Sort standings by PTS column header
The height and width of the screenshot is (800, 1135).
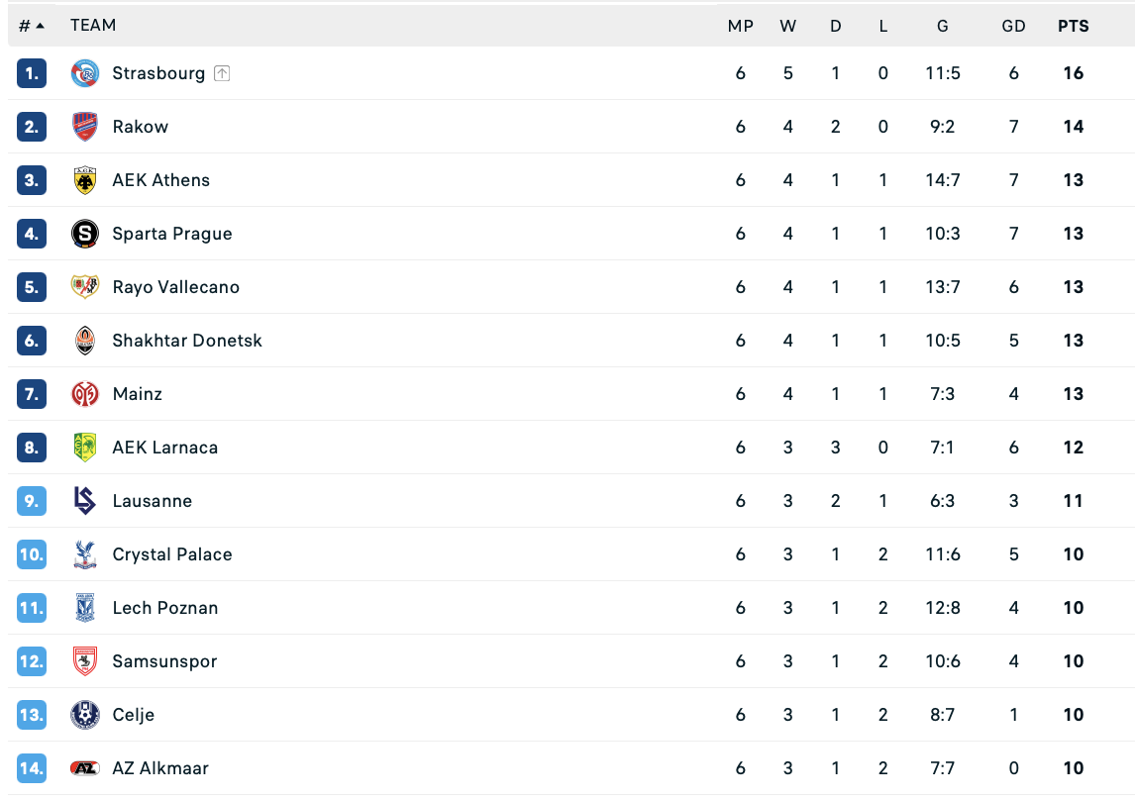(x=1073, y=26)
